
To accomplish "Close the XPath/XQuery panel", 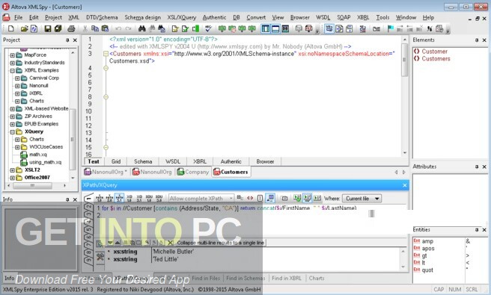I will coord(405,185).
